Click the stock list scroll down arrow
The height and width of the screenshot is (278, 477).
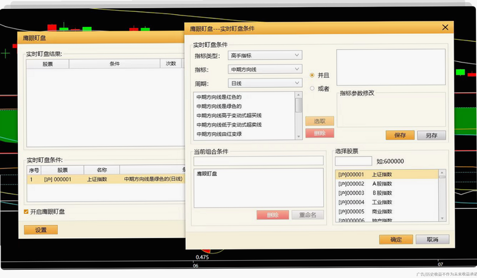(442, 218)
